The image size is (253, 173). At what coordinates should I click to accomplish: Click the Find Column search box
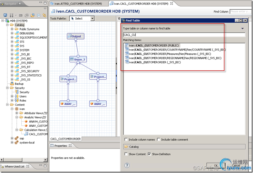pos(240,12)
